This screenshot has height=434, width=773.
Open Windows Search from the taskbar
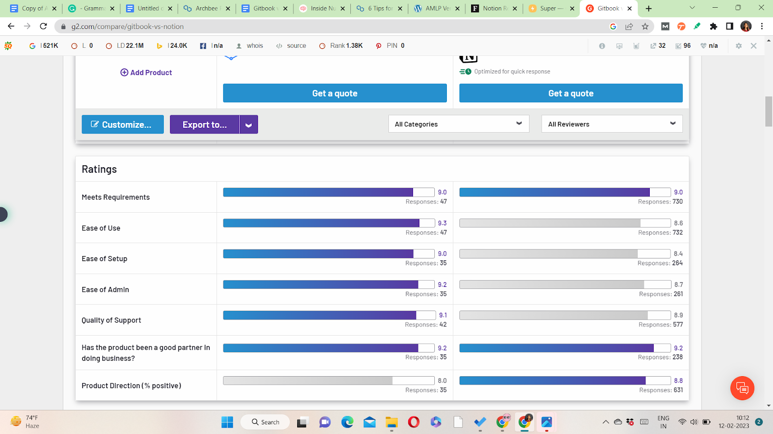click(265, 421)
